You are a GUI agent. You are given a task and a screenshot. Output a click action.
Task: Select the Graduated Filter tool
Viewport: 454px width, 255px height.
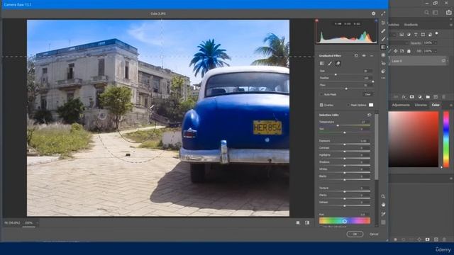383,47
